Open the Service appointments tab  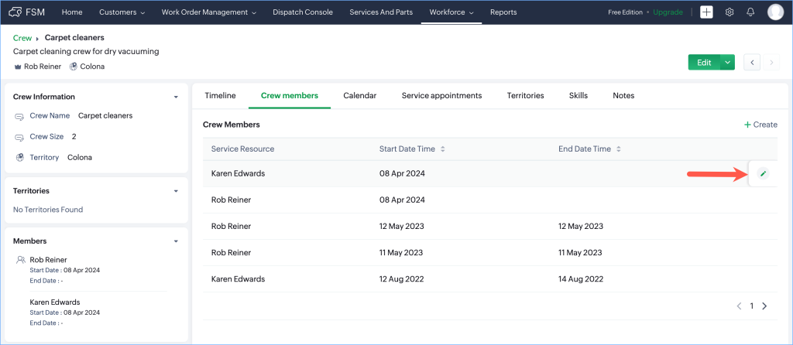pyautogui.click(x=441, y=96)
